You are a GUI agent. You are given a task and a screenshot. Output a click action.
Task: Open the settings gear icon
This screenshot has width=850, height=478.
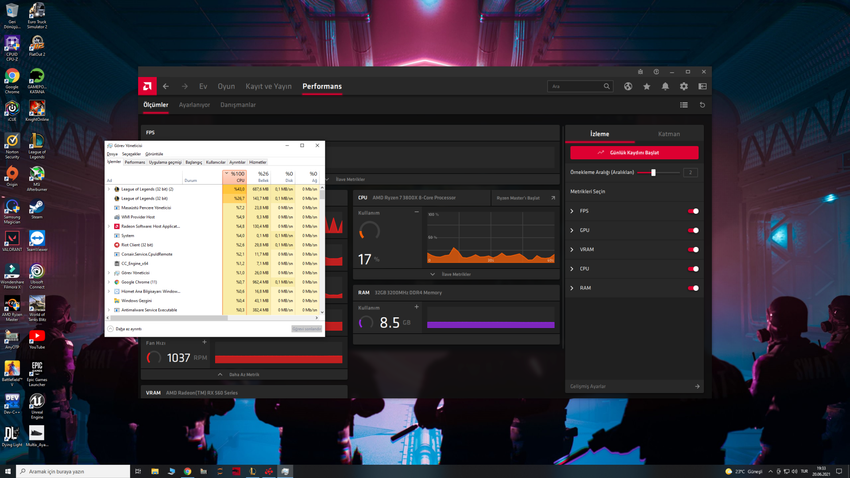coord(684,86)
